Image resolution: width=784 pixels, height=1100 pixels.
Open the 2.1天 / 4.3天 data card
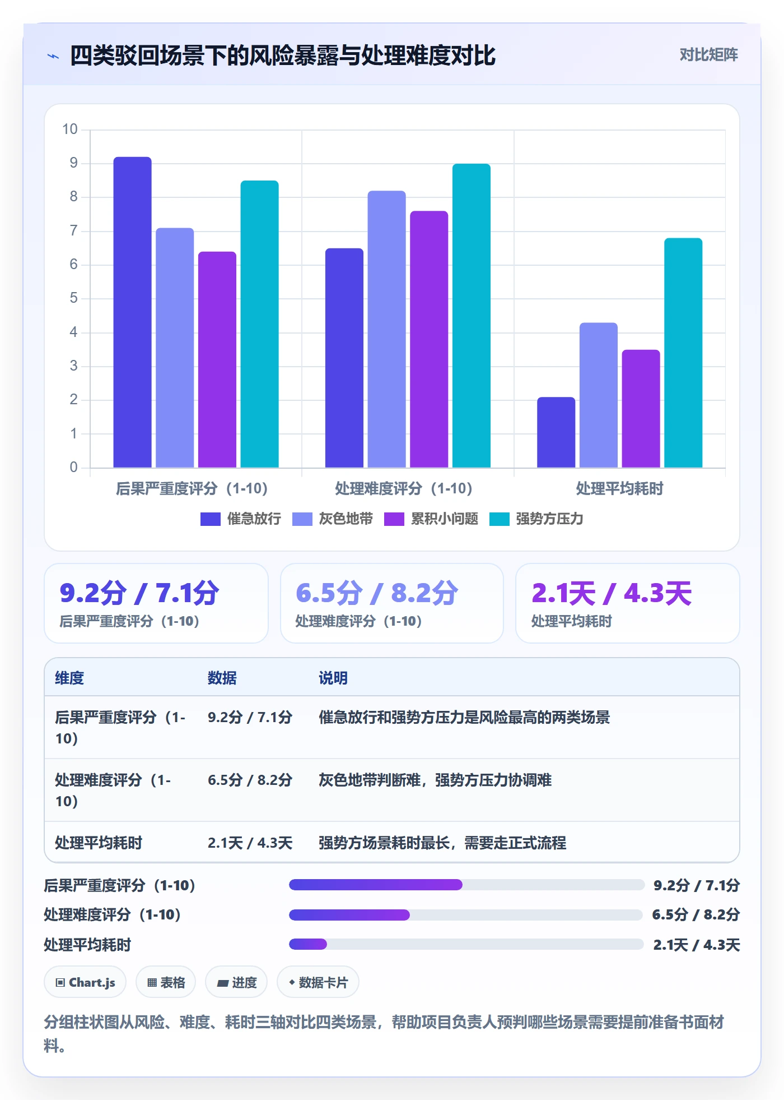(x=628, y=603)
